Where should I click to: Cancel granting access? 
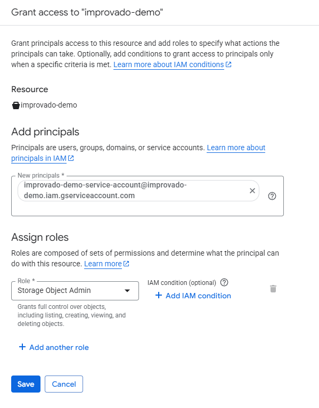(x=64, y=384)
